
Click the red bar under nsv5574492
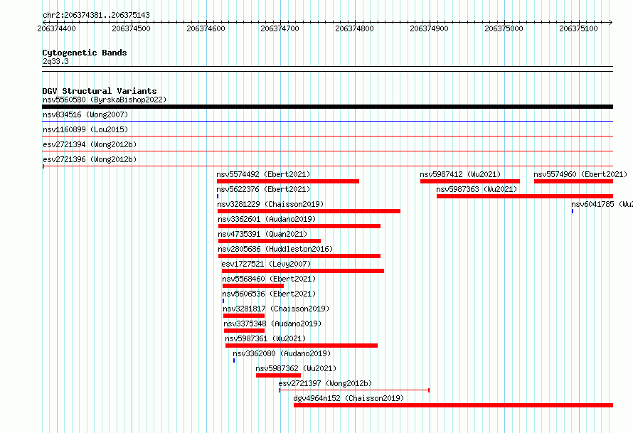click(288, 181)
